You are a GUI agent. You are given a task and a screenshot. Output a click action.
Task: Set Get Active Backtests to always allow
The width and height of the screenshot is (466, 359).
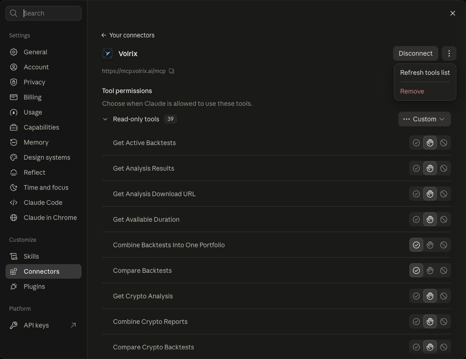(416, 143)
